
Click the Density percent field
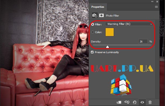(x=143, y=41)
